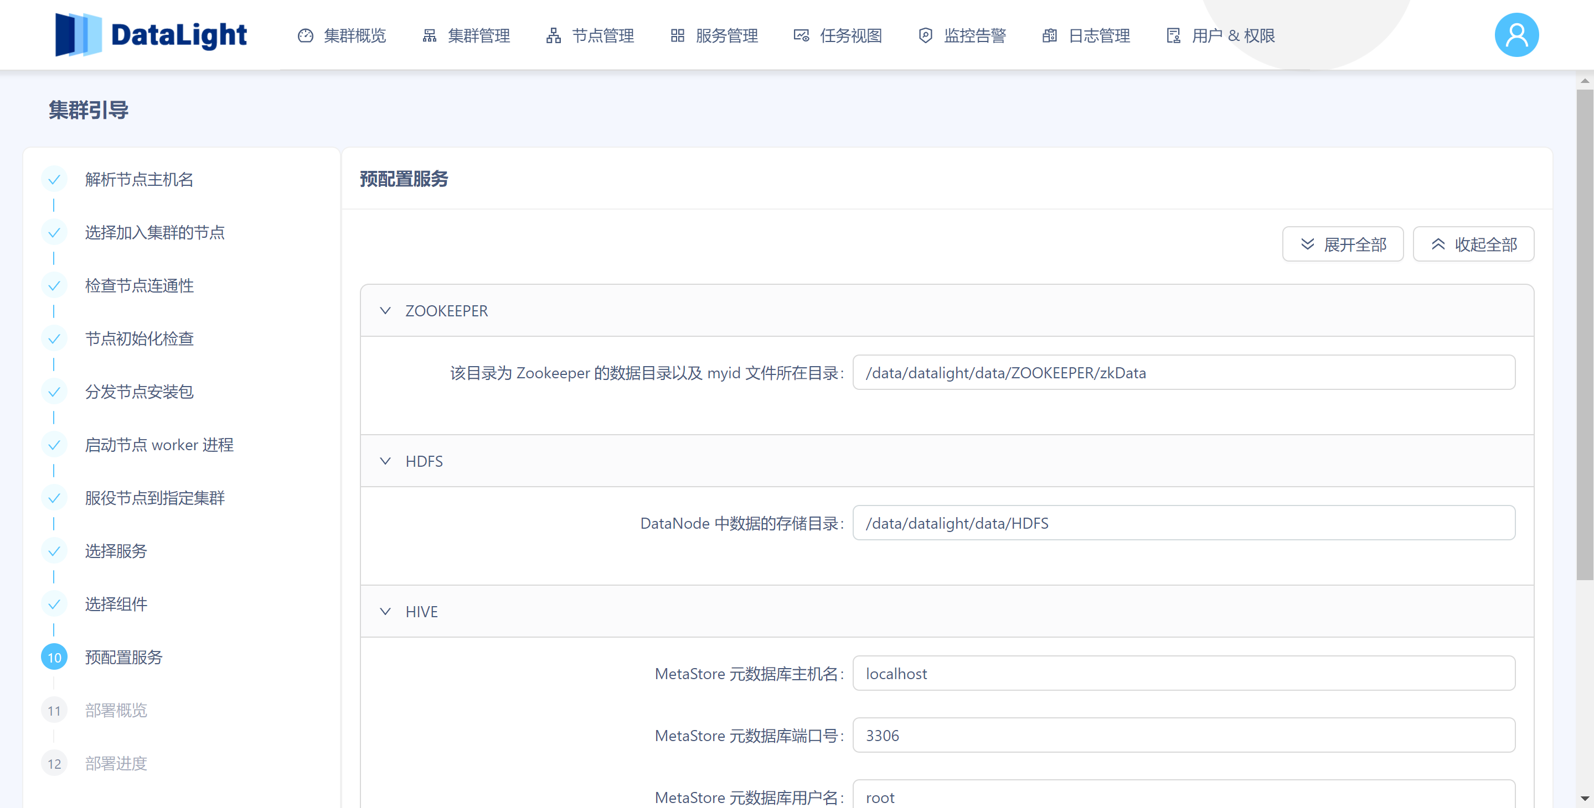Image resolution: width=1594 pixels, height=808 pixels.
Task: Open 任务视图 in the top menu
Action: pos(851,36)
